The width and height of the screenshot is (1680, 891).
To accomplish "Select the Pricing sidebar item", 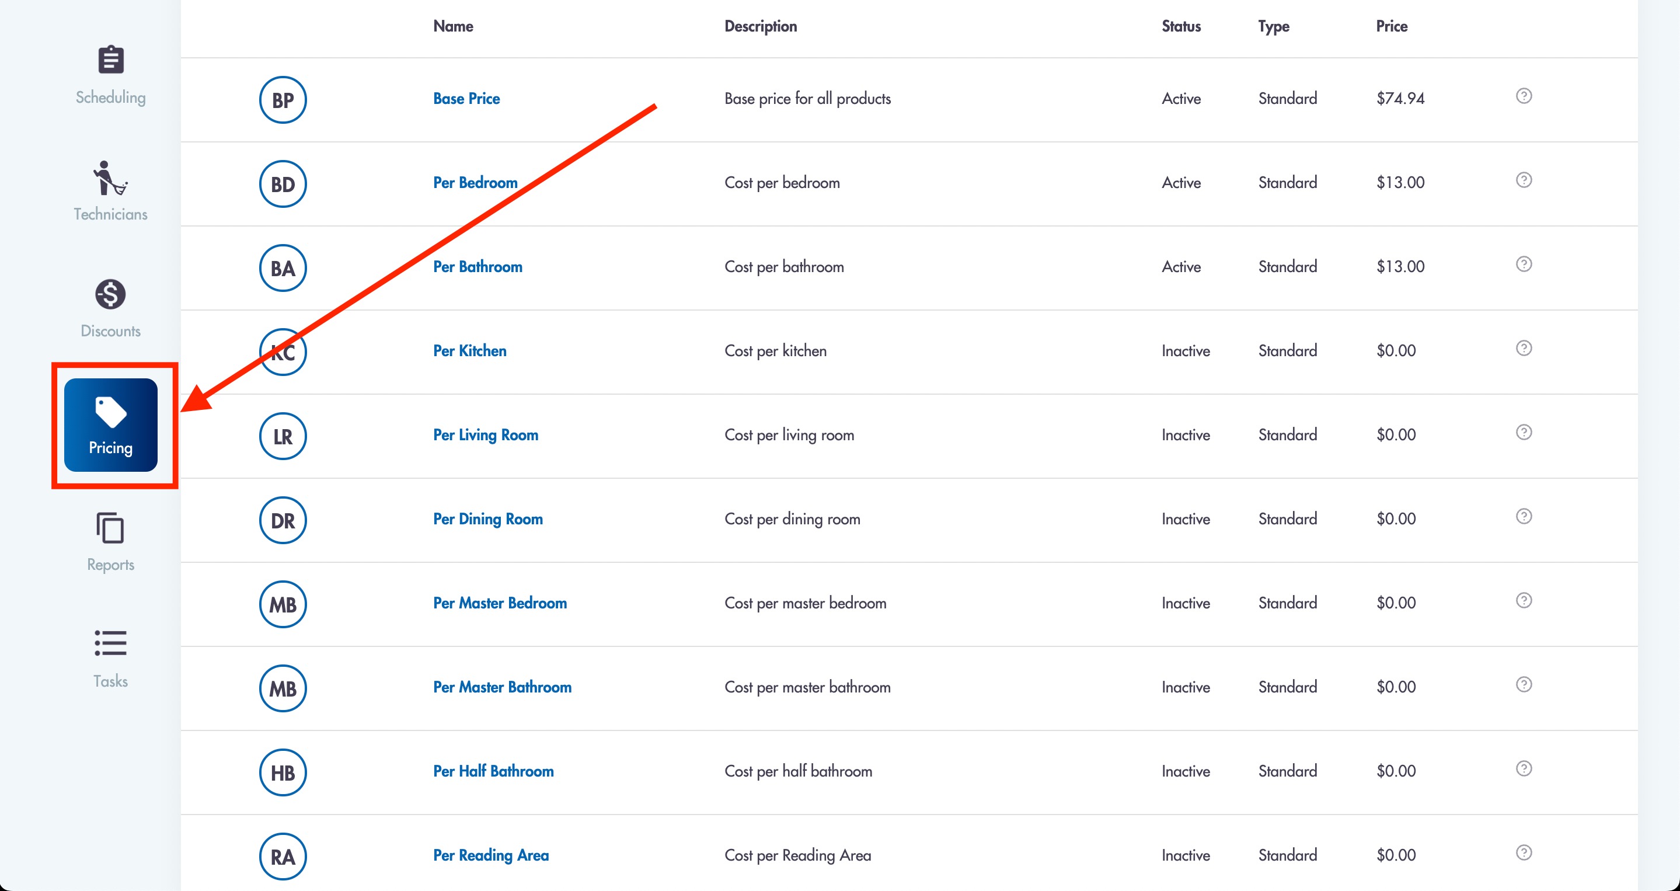I will tap(111, 425).
